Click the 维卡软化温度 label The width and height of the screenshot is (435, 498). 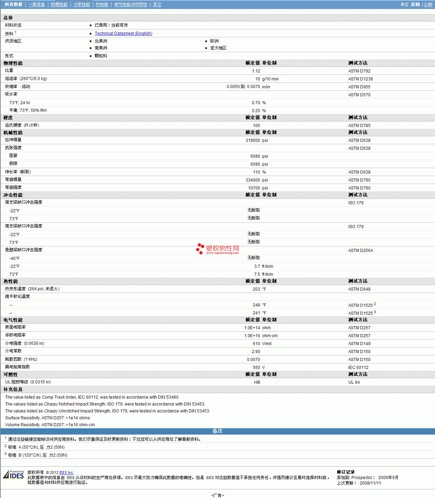[17, 296]
